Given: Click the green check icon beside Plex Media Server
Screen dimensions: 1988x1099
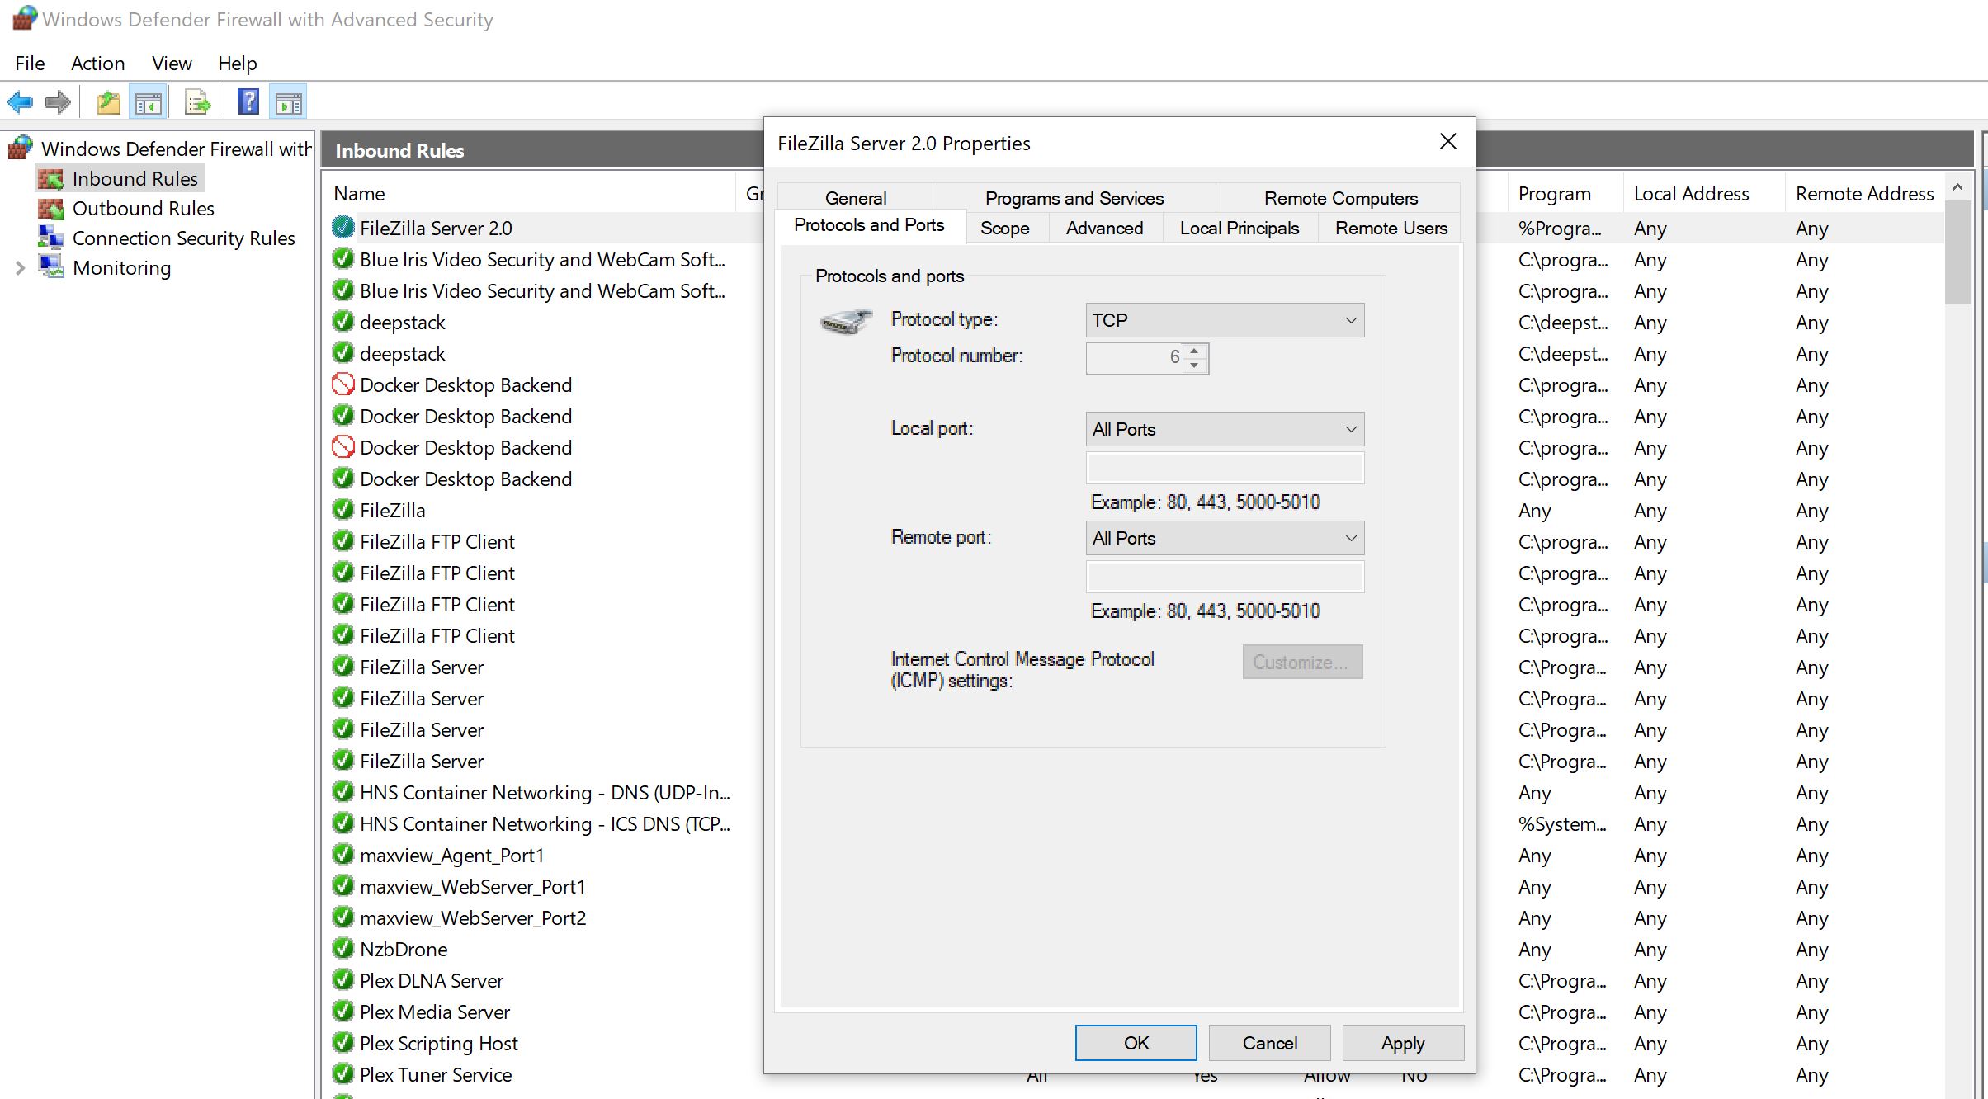Looking at the screenshot, I should click(x=343, y=1012).
